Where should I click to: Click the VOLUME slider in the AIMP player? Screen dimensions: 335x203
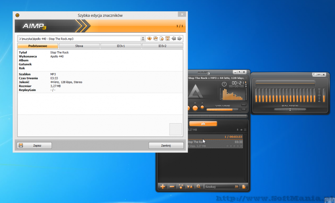tap(222, 109)
